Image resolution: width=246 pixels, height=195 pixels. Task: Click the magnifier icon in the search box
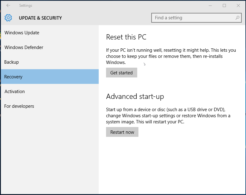point(237,18)
